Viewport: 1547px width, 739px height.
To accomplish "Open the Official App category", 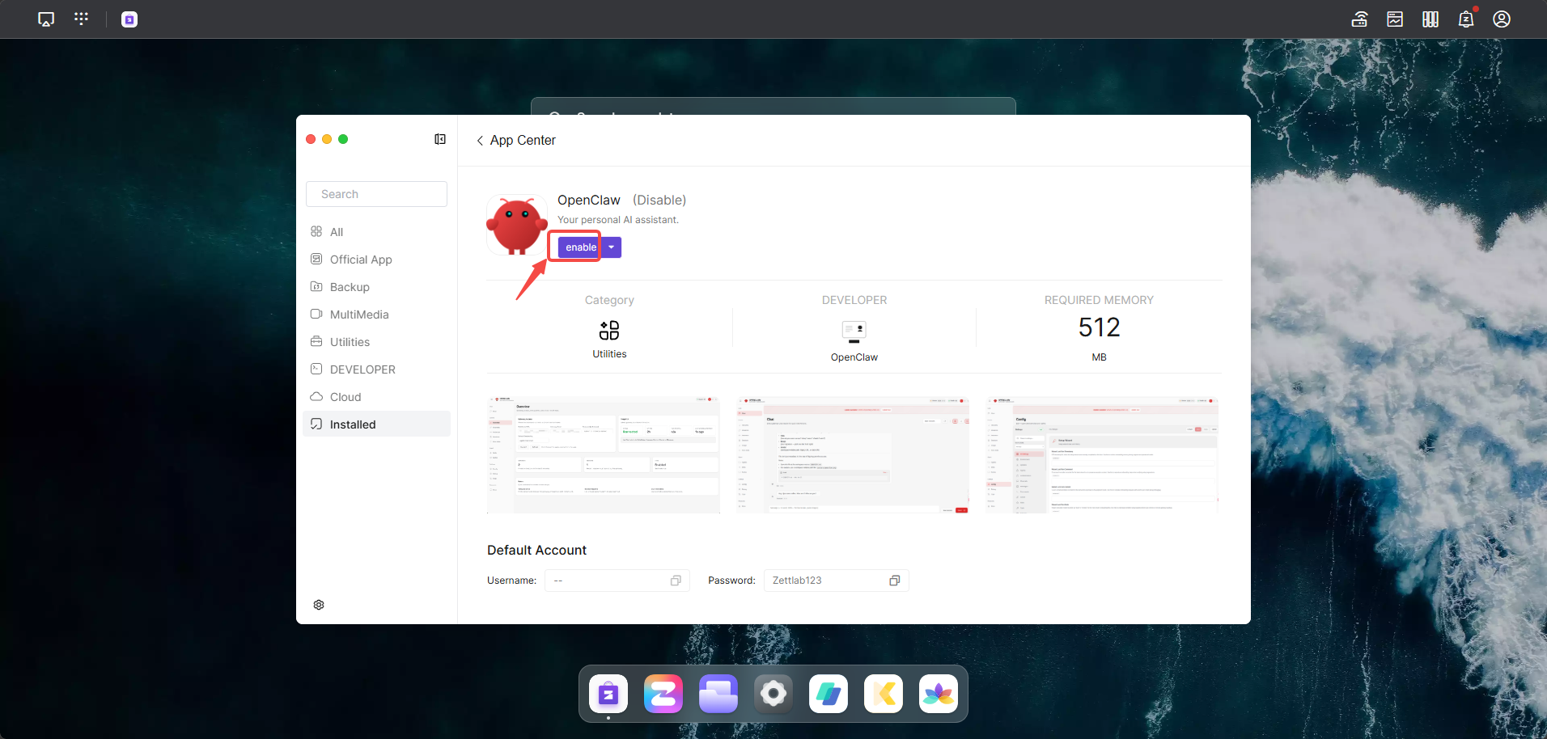I will pos(360,260).
